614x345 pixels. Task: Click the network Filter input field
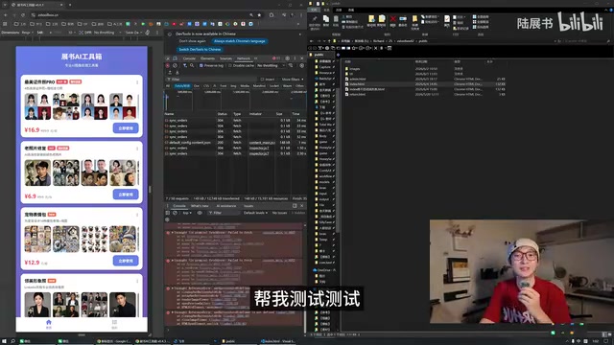pyautogui.click(x=211, y=80)
